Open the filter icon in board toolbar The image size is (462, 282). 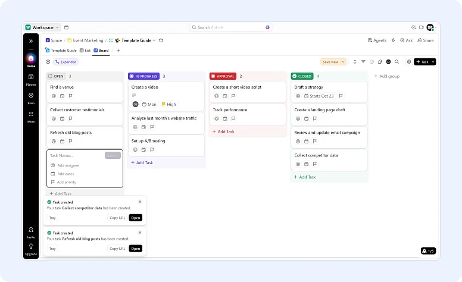[363, 61]
